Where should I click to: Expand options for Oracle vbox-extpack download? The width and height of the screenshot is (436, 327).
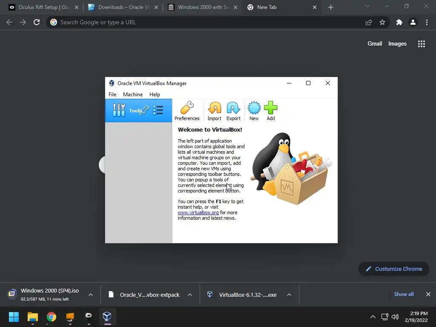point(190,295)
